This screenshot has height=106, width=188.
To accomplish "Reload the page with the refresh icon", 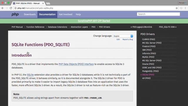I will (11, 8).
